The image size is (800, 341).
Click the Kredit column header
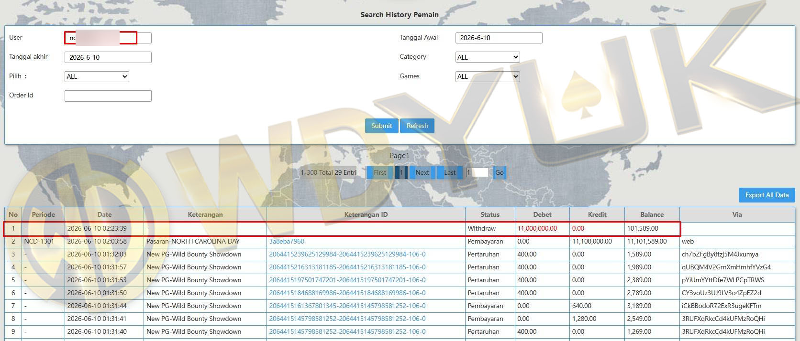(x=597, y=214)
